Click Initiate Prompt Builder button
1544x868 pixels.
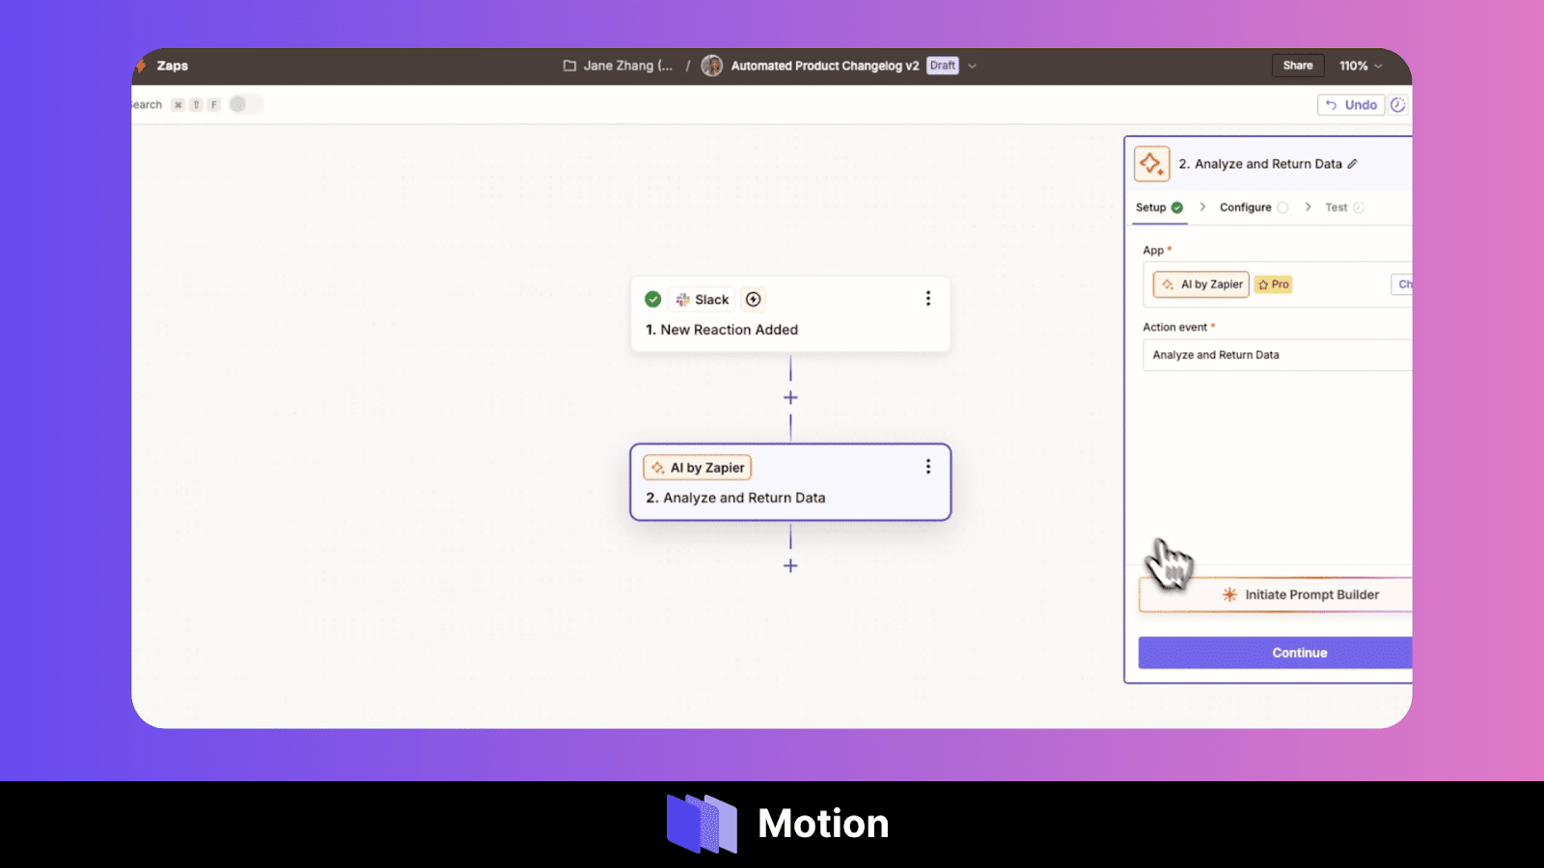[x=1276, y=595]
